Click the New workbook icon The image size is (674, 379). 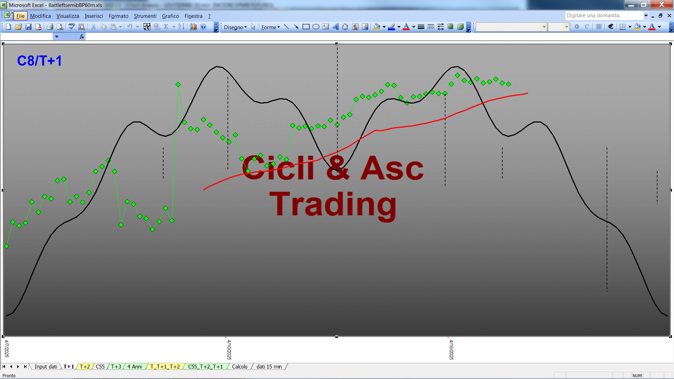tap(9, 27)
